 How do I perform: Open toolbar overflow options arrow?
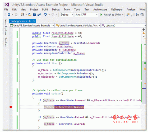click(132, 16)
